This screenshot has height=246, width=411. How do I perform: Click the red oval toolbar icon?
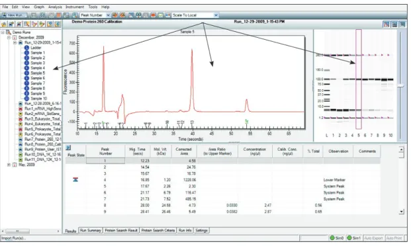click(153, 15)
